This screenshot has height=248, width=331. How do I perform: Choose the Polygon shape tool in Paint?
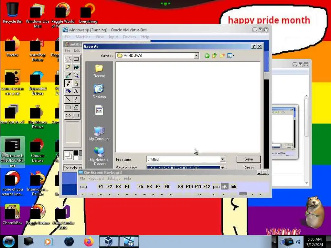point(76,108)
